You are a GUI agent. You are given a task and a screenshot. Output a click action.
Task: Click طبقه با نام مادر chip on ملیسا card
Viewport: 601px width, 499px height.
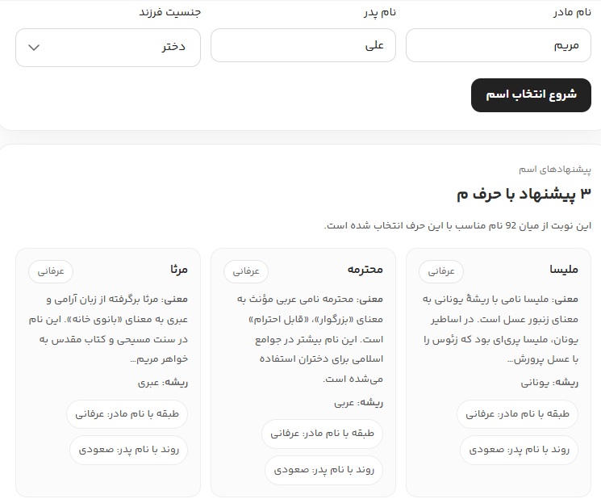517,414
